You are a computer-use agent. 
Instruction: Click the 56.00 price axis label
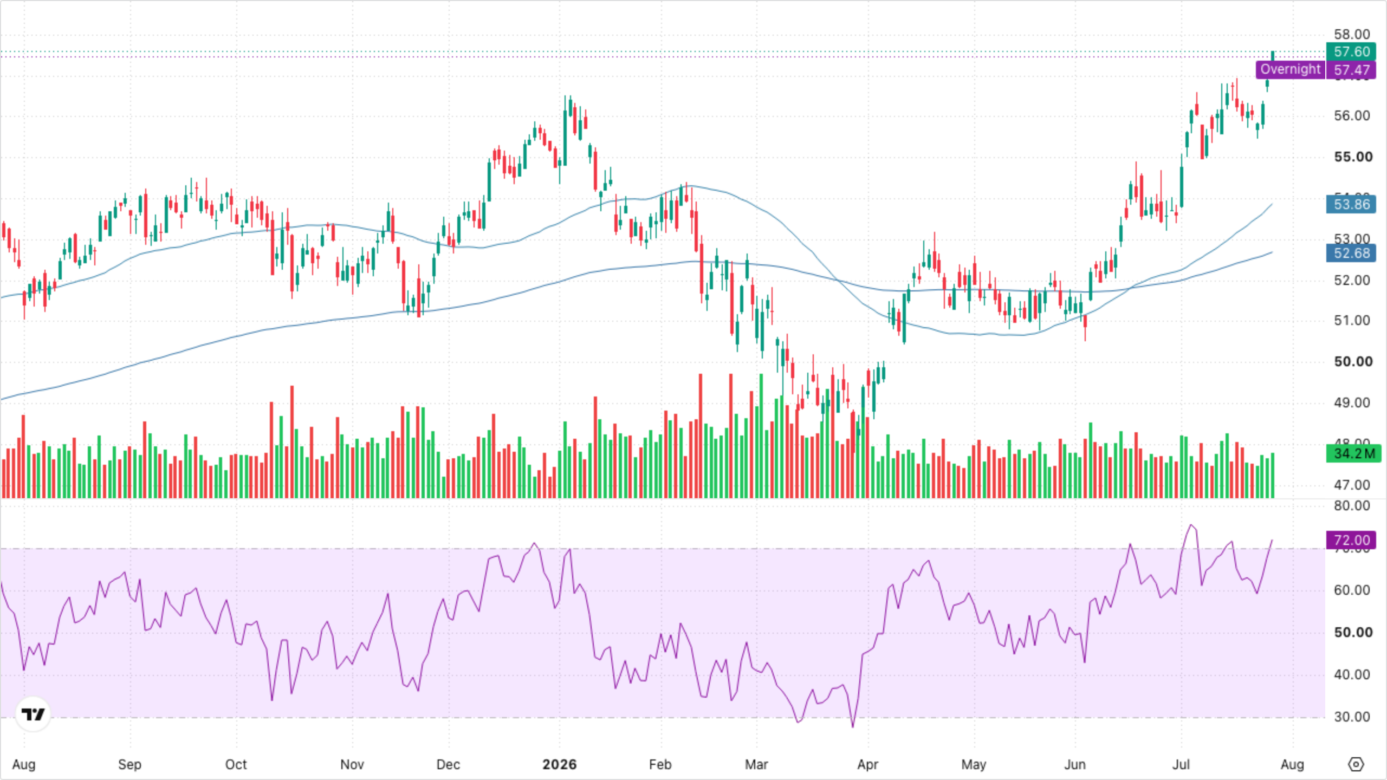pos(1352,115)
